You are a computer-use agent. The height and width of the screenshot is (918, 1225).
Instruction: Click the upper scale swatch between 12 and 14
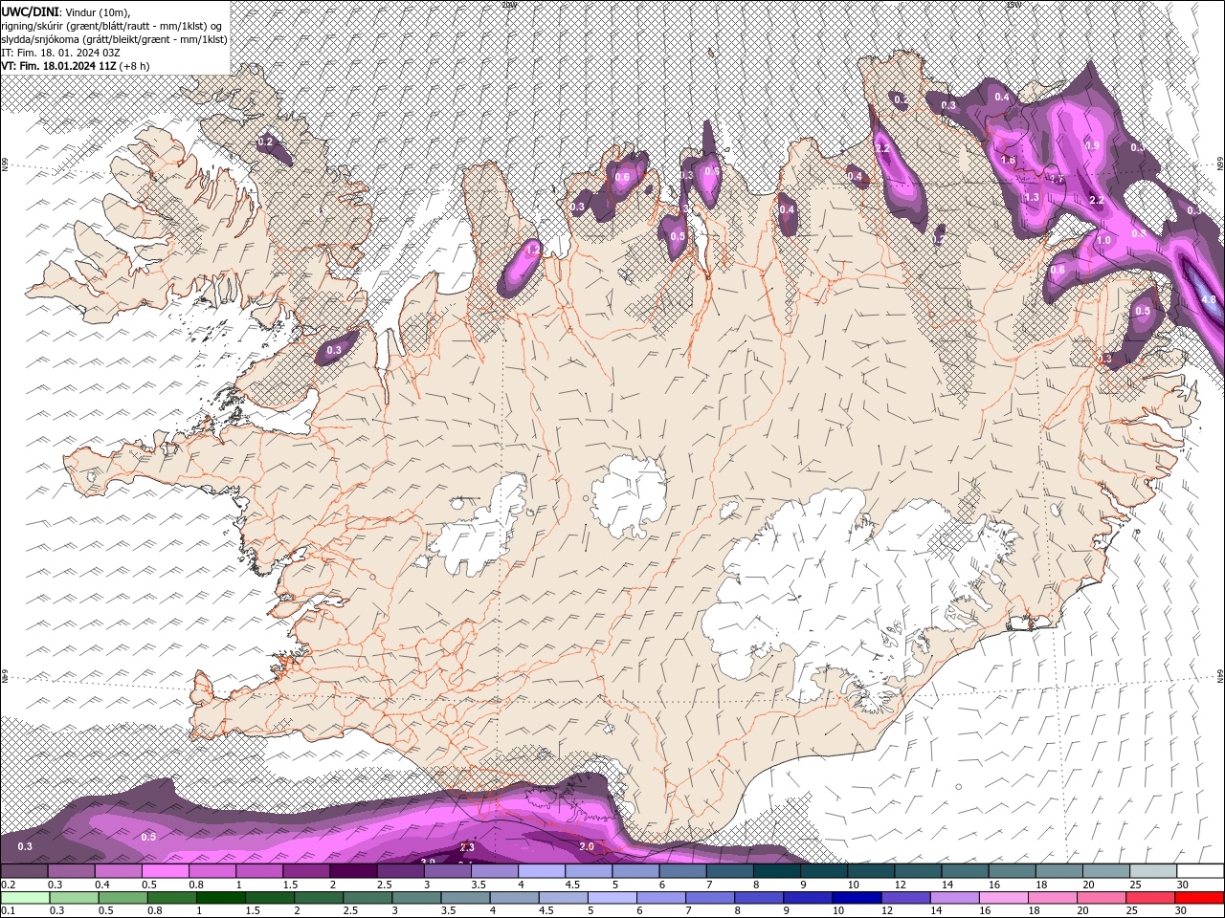pyautogui.click(x=918, y=871)
